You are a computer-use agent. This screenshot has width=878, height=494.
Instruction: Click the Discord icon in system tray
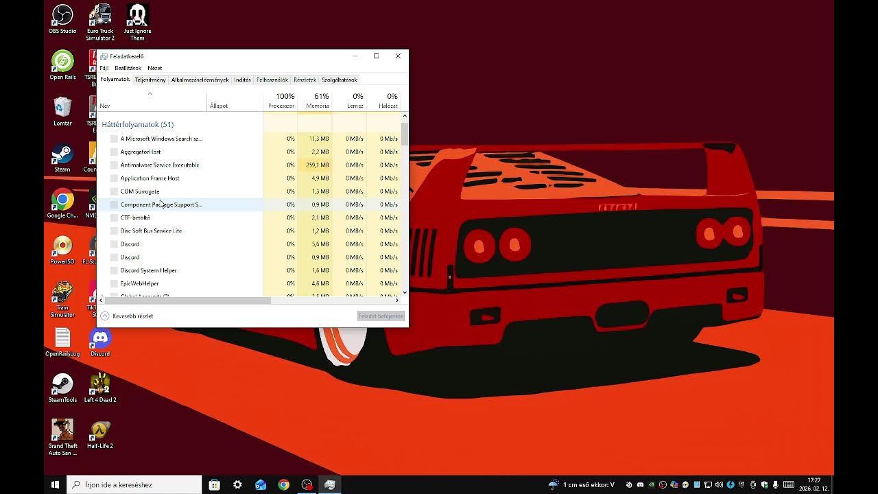(x=640, y=485)
